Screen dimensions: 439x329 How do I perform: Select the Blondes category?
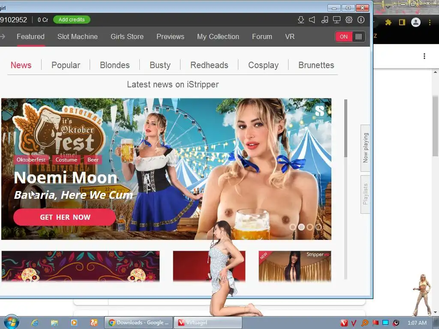(x=115, y=65)
